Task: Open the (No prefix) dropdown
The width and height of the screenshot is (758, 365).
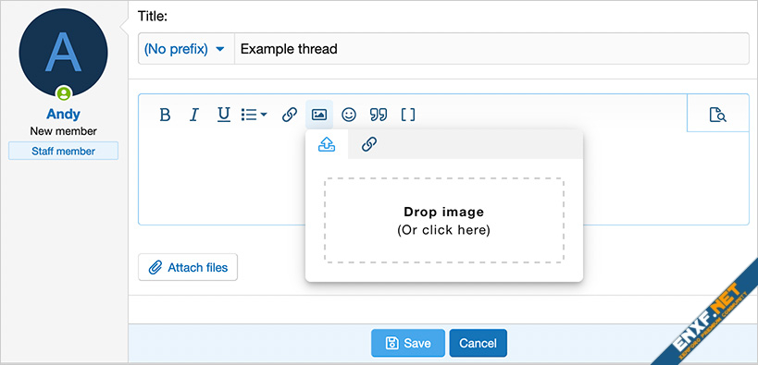Action: (186, 49)
